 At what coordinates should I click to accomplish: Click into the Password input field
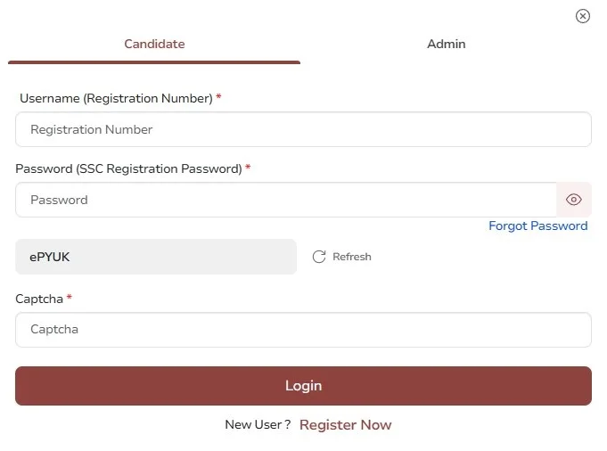(285, 200)
